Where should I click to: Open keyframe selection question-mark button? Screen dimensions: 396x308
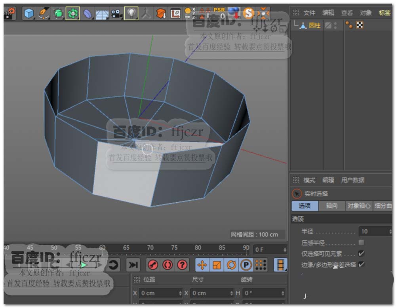[x=182, y=265]
